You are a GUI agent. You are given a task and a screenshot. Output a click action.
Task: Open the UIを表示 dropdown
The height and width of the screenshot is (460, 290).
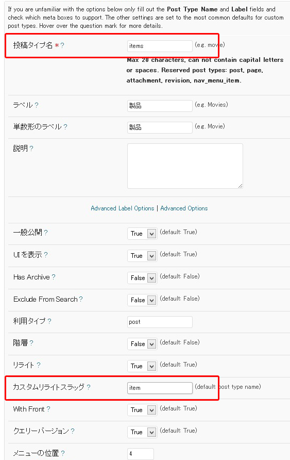coord(142,255)
